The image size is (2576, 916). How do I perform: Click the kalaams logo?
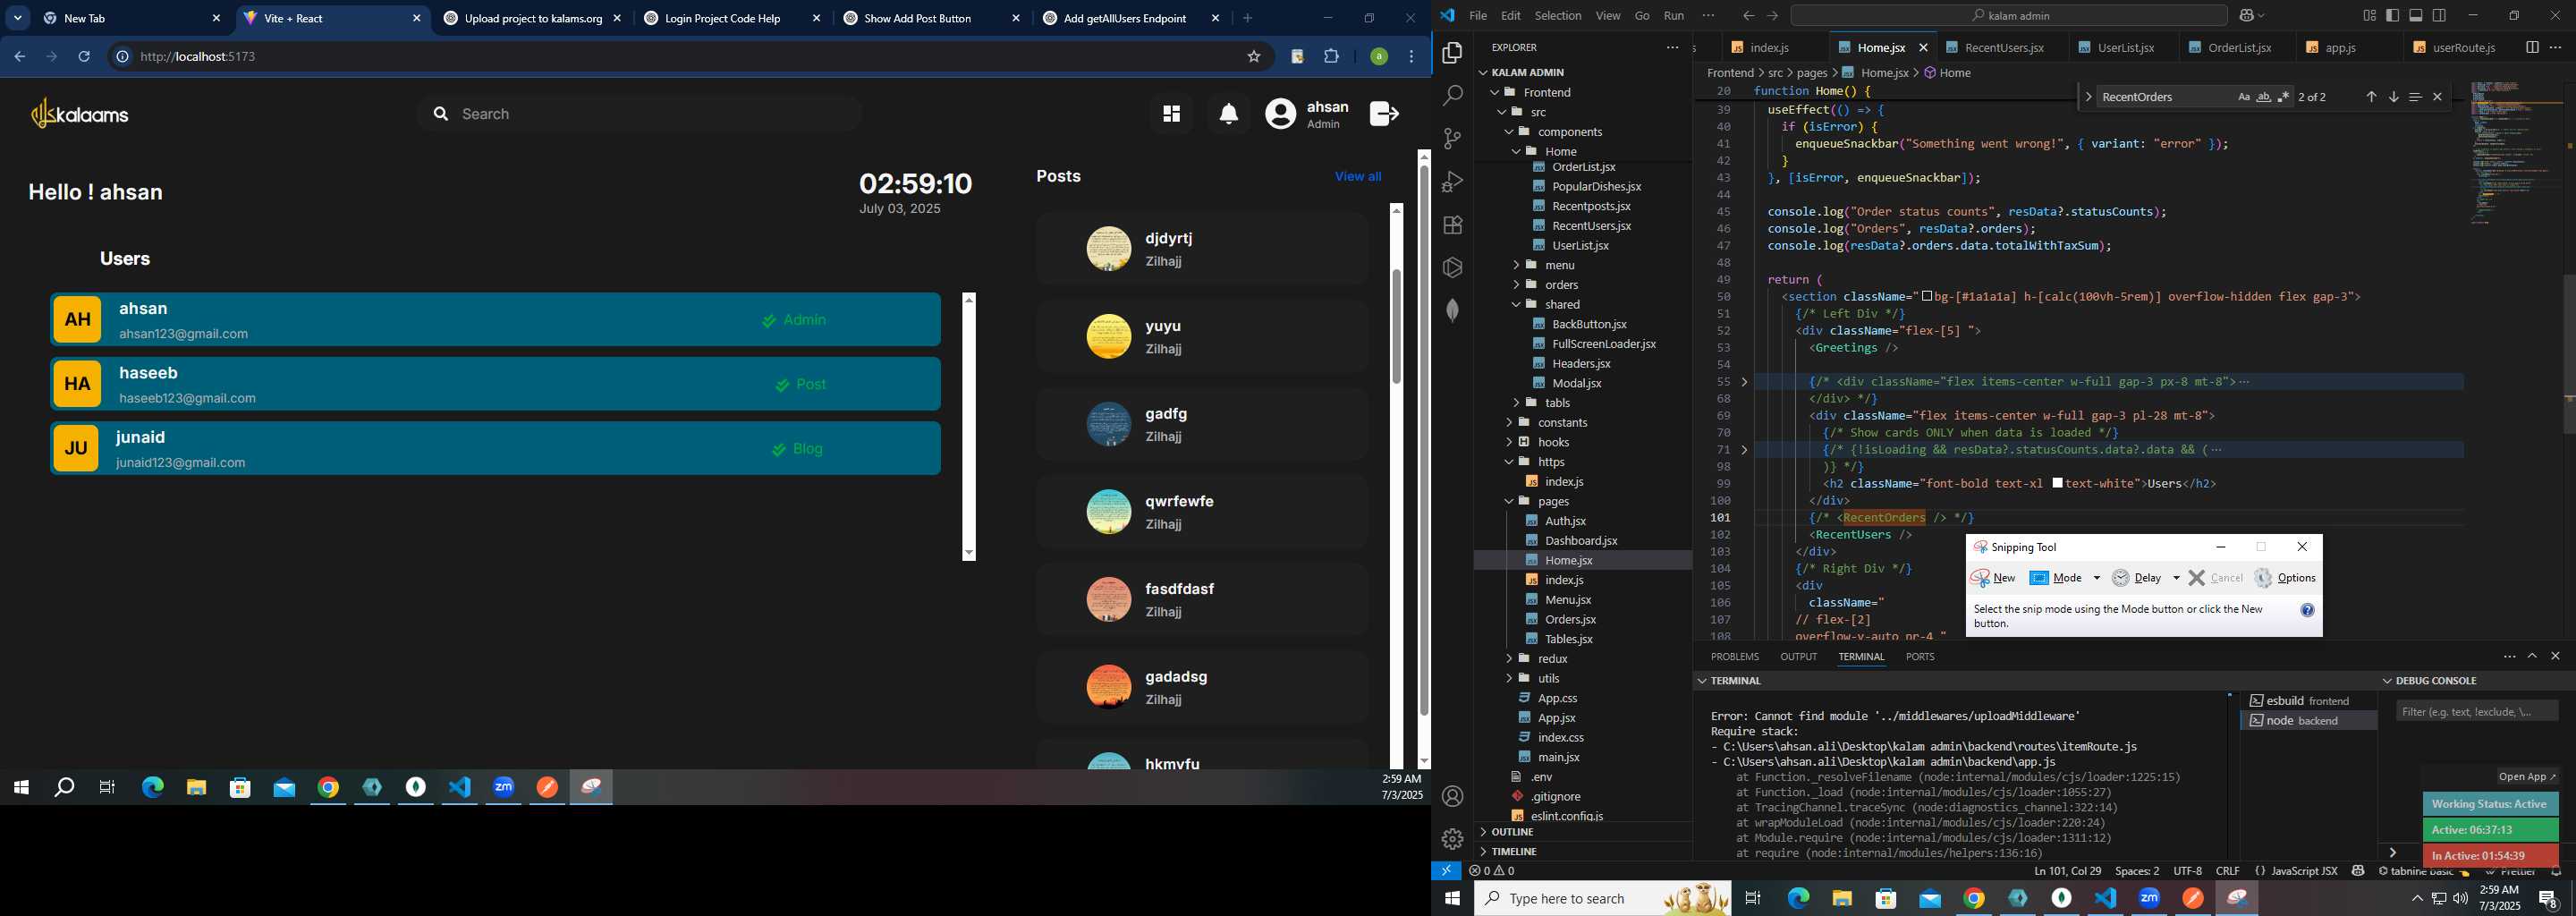coord(80,114)
